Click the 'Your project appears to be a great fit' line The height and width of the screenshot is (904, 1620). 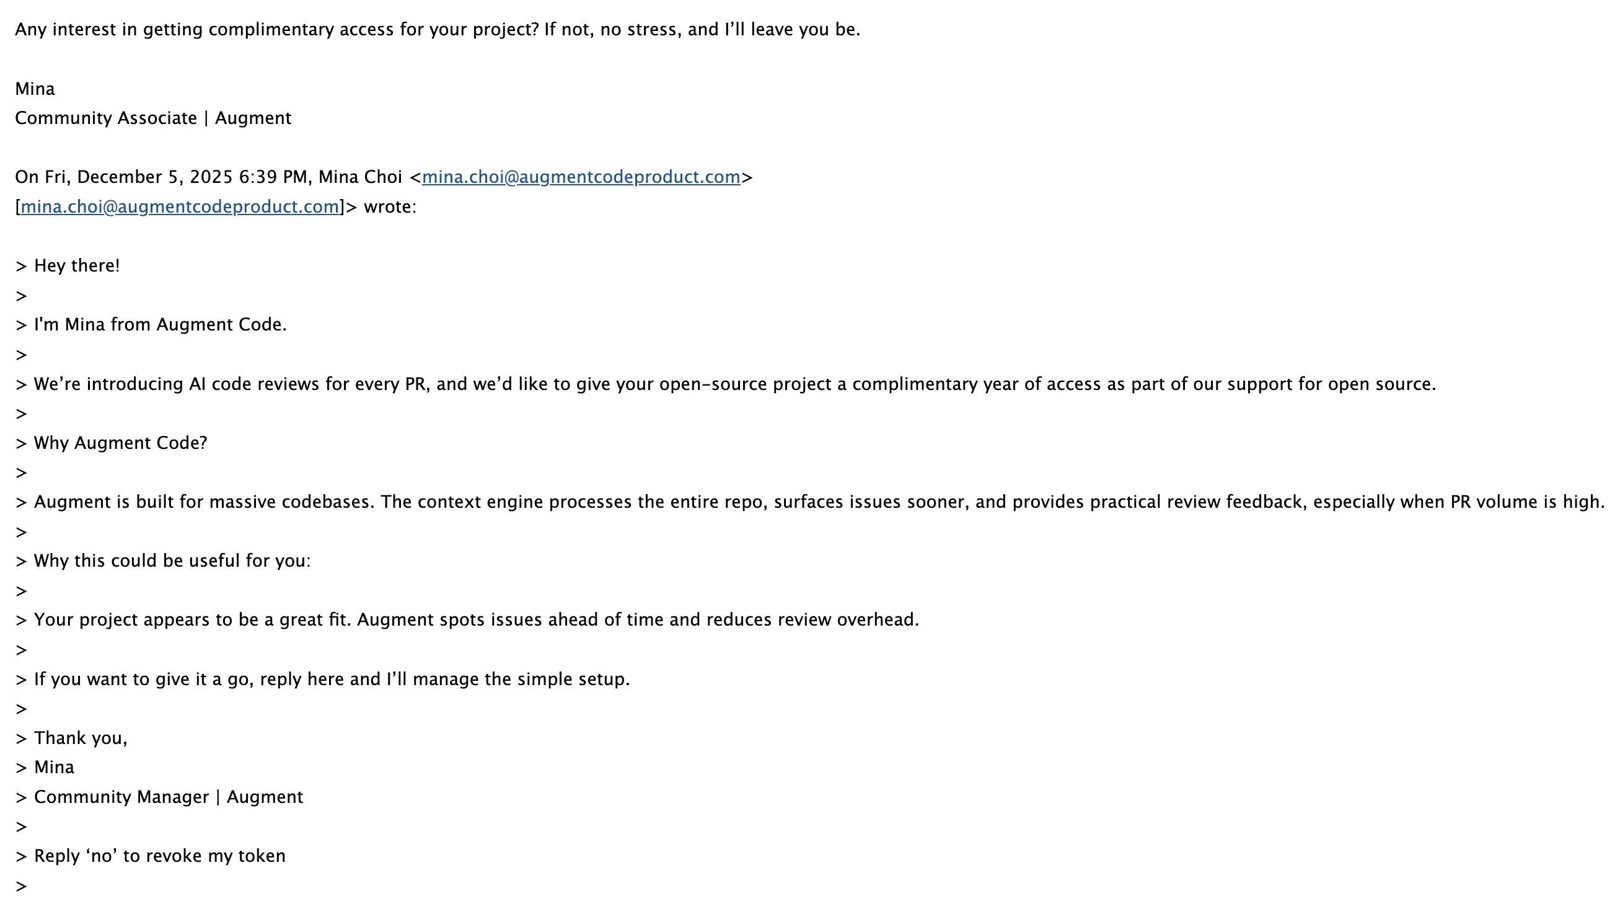(476, 620)
